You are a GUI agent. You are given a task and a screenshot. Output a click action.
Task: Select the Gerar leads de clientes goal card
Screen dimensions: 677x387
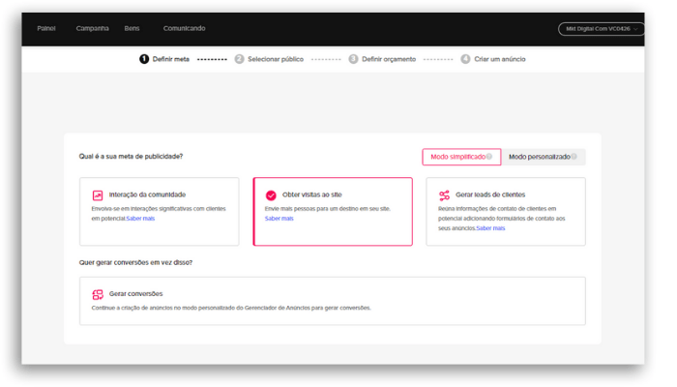point(506,211)
